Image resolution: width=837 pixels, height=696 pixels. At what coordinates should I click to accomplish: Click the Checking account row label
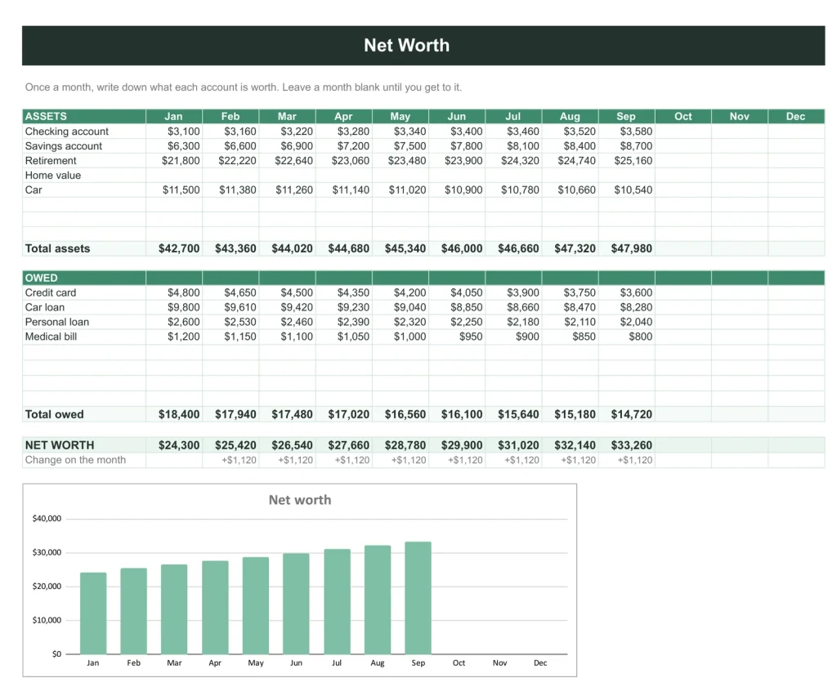click(67, 132)
